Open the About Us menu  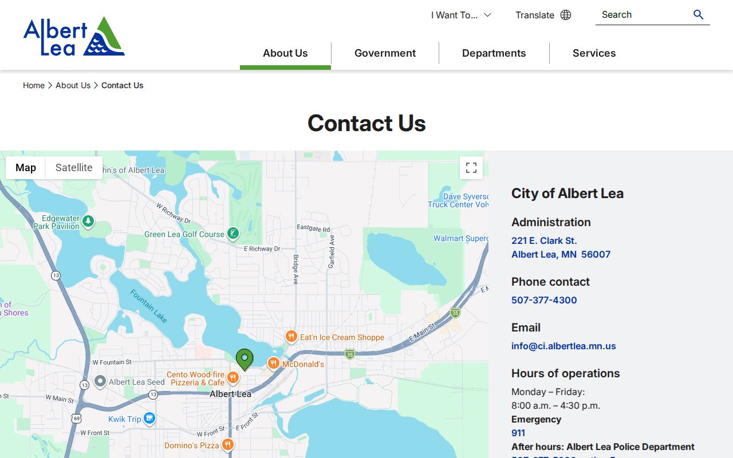coord(285,53)
